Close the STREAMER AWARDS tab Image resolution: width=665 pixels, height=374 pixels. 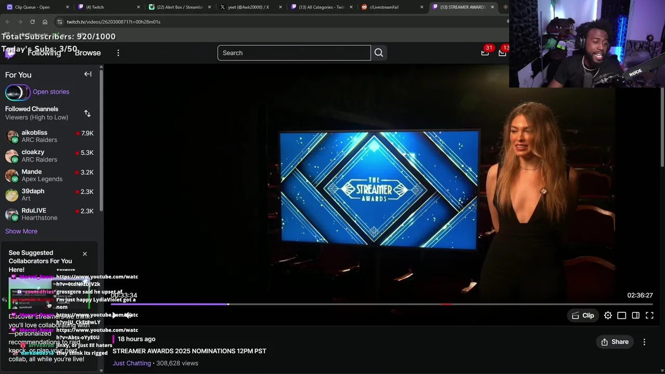[x=493, y=7]
